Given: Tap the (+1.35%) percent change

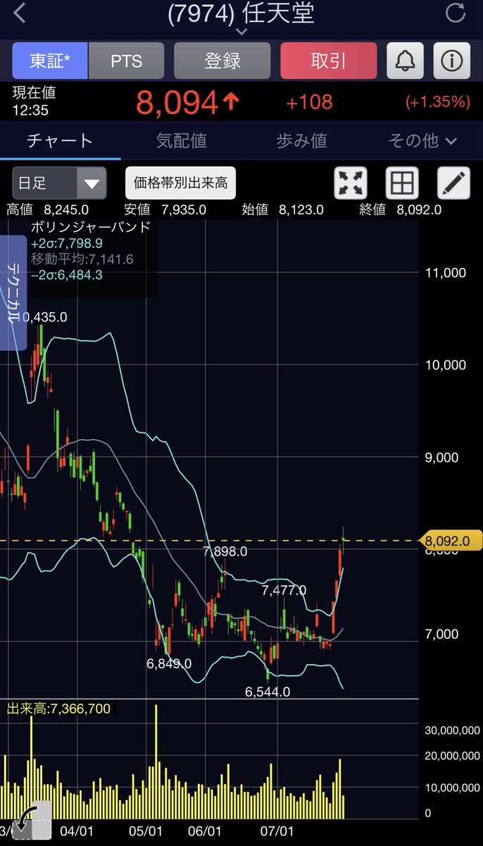Looking at the screenshot, I should pos(437,102).
